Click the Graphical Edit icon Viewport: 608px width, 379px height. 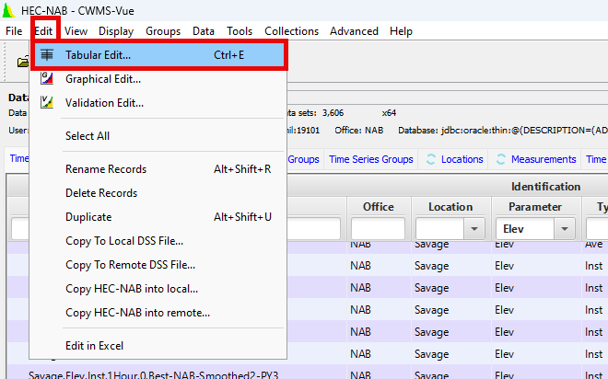pos(47,79)
